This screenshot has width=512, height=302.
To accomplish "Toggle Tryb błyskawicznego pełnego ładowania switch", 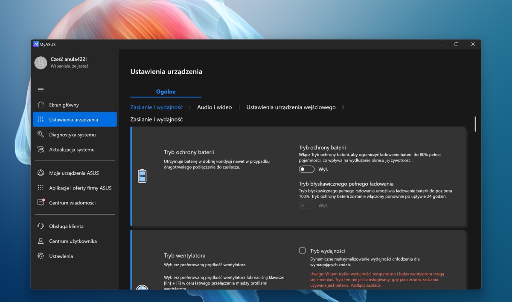I will (x=306, y=205).
